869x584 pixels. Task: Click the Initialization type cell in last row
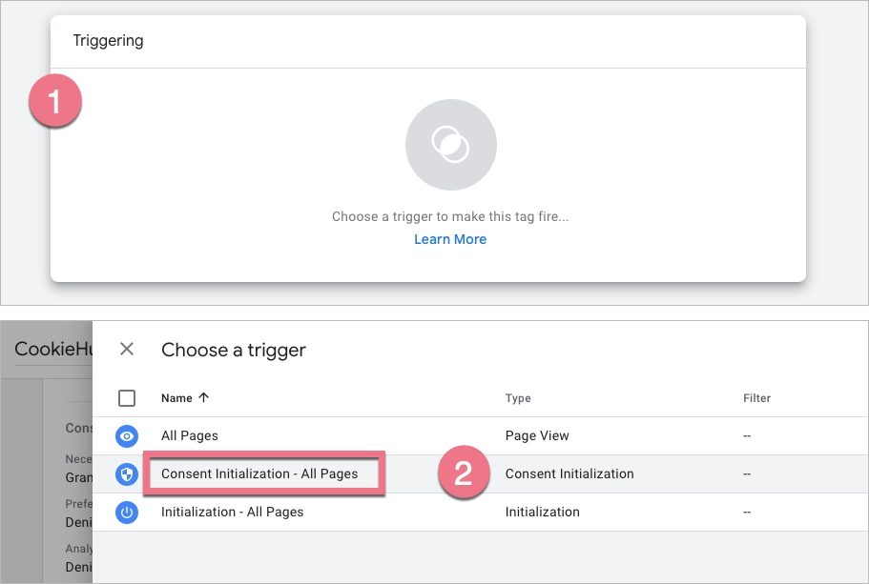(542, 513)
